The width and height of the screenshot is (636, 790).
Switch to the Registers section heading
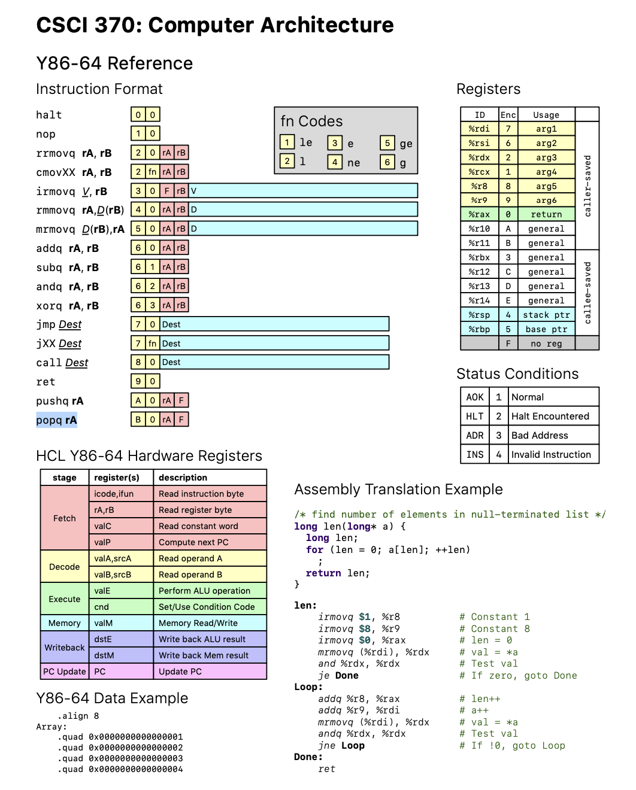tap(489, 89)
